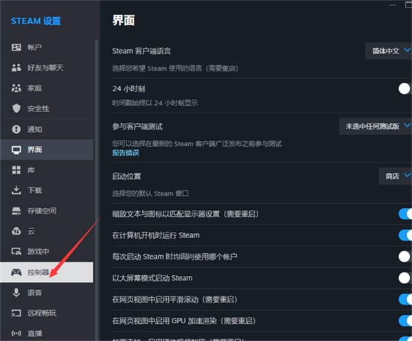Click the 云 cloud sync icon
Viewport: 412px width, 341px height.
(x=16, y=231)
